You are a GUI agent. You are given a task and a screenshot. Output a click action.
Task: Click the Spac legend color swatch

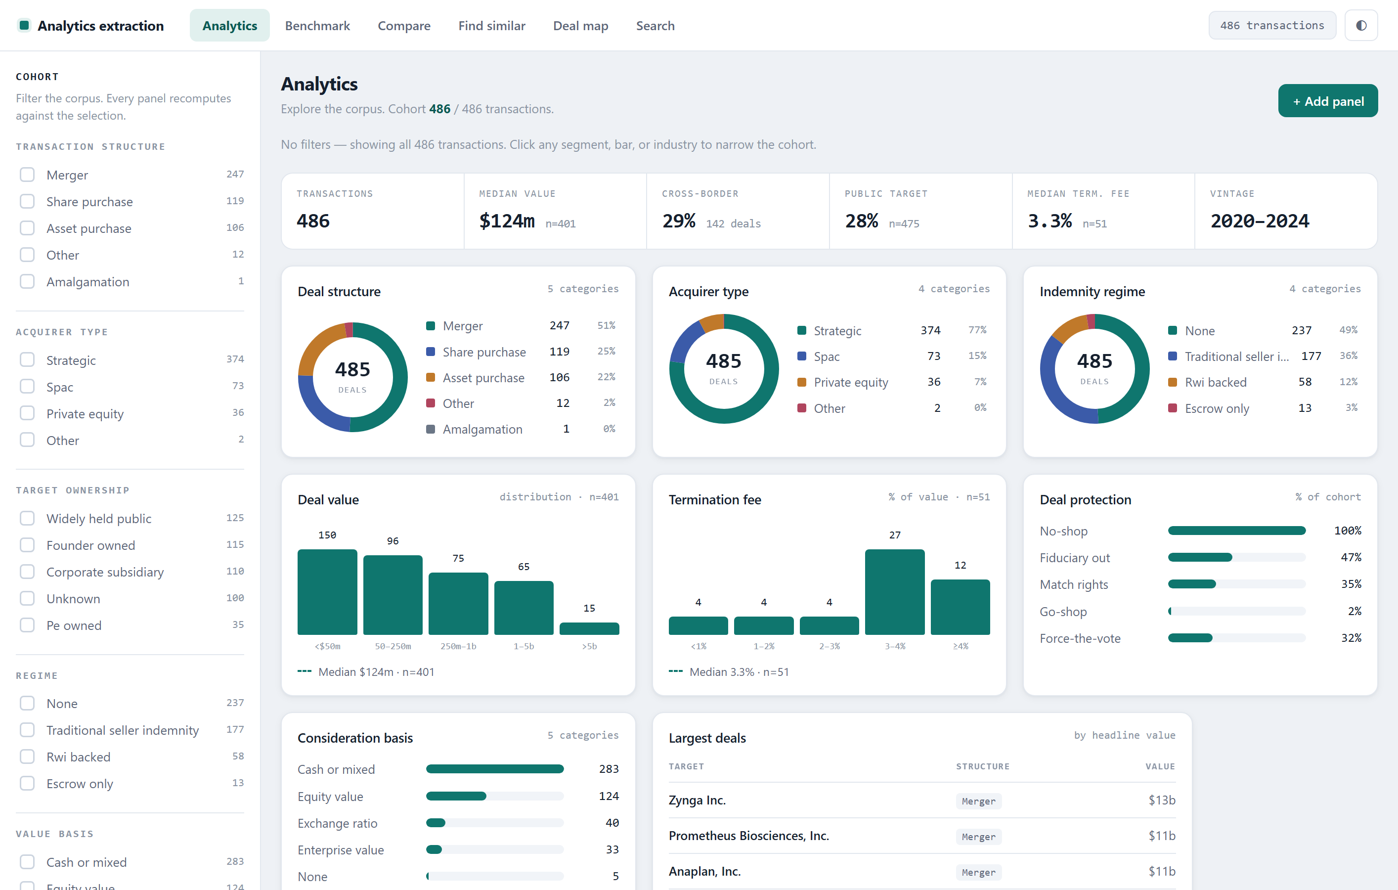802,356
